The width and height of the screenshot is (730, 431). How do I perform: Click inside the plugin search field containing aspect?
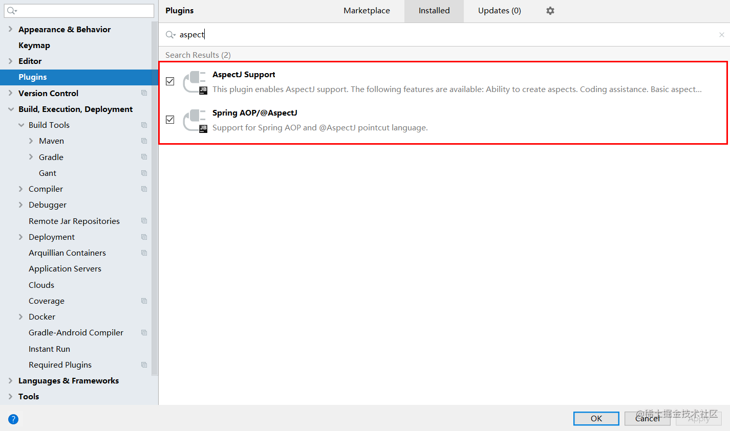tap(444, 35)
